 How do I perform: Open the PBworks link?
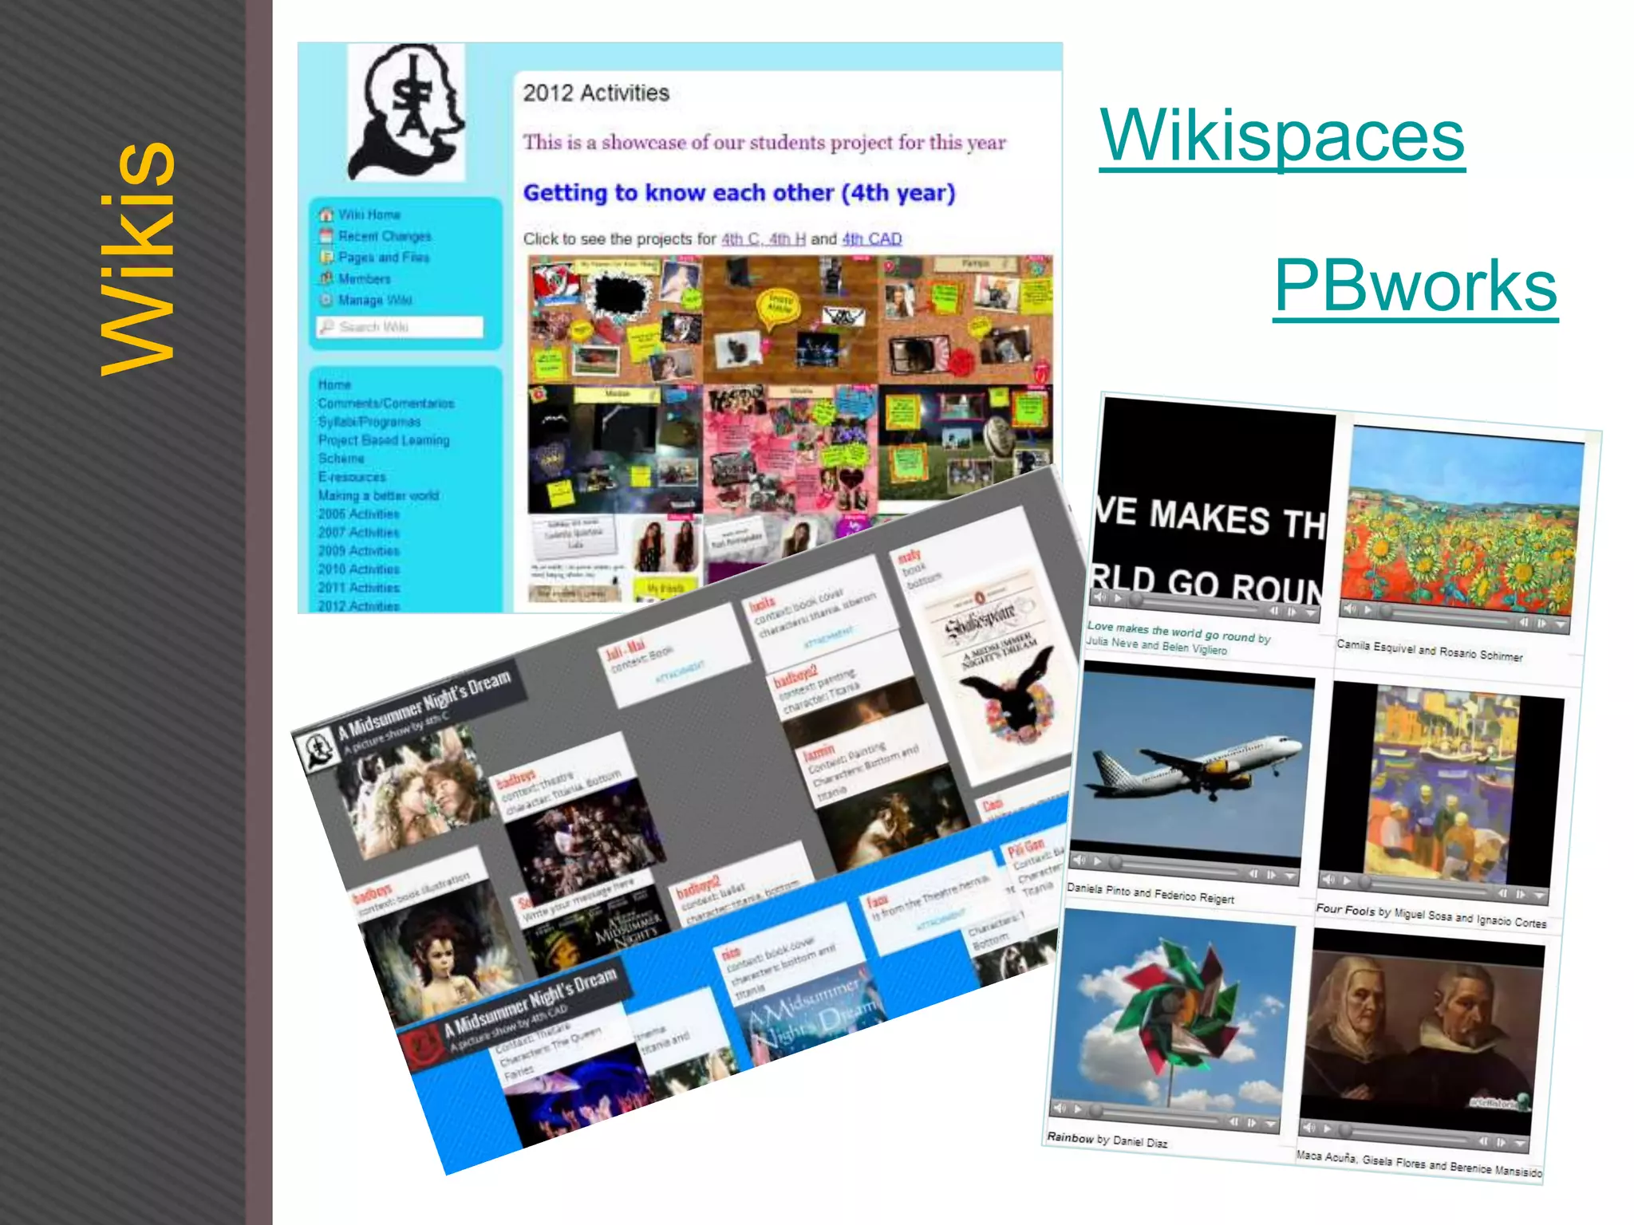(x=1415, y=286)
